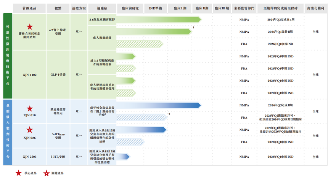Click the indication 成人2型糖尿病患者的血糖控制
Image resolution: width=328 pixels, height=176 pixels.
(102, 62)
